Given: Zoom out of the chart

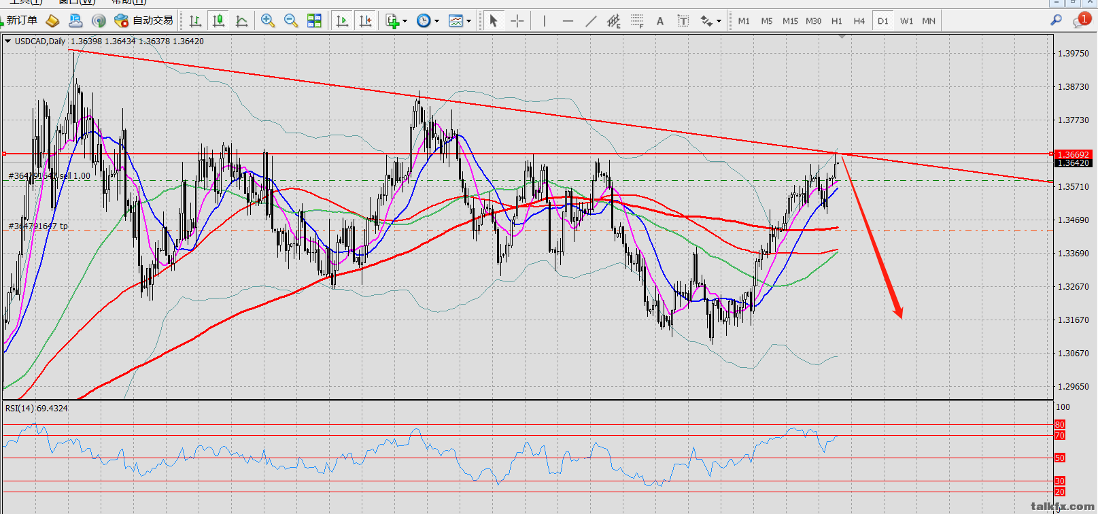Looking at the screenshot, I should (x=291, y=20).
